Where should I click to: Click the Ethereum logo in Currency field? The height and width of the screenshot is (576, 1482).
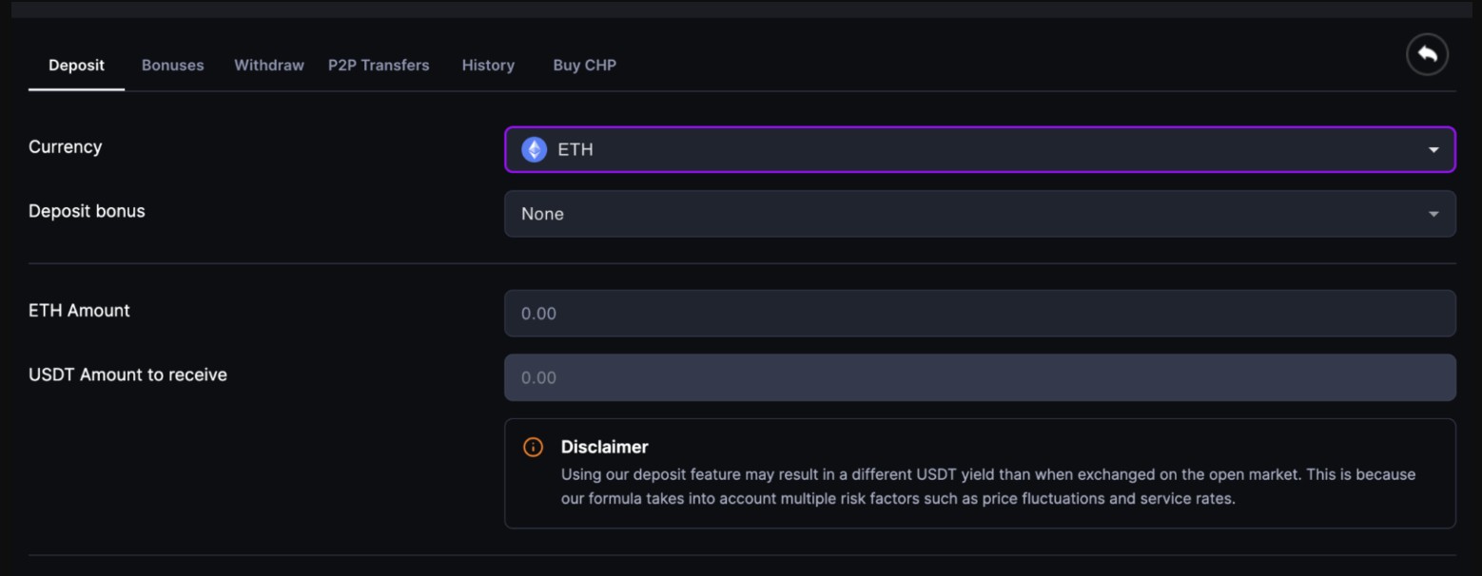click(x=535, y=149)
